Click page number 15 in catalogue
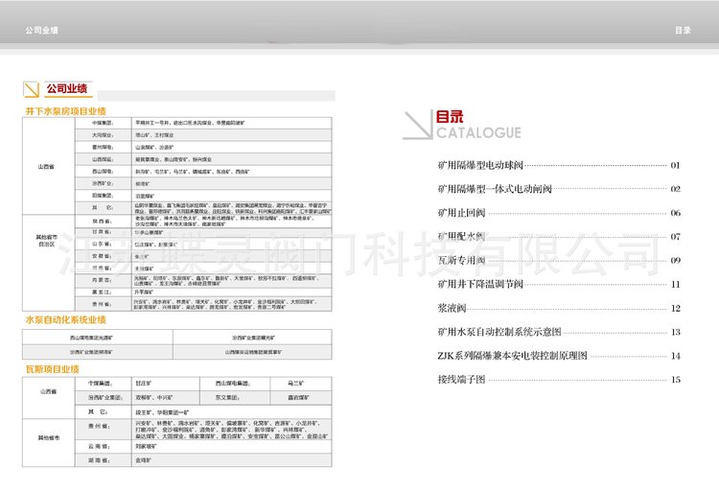The width and height of the screenshot is (719, 491). click(x=675, y=380)
